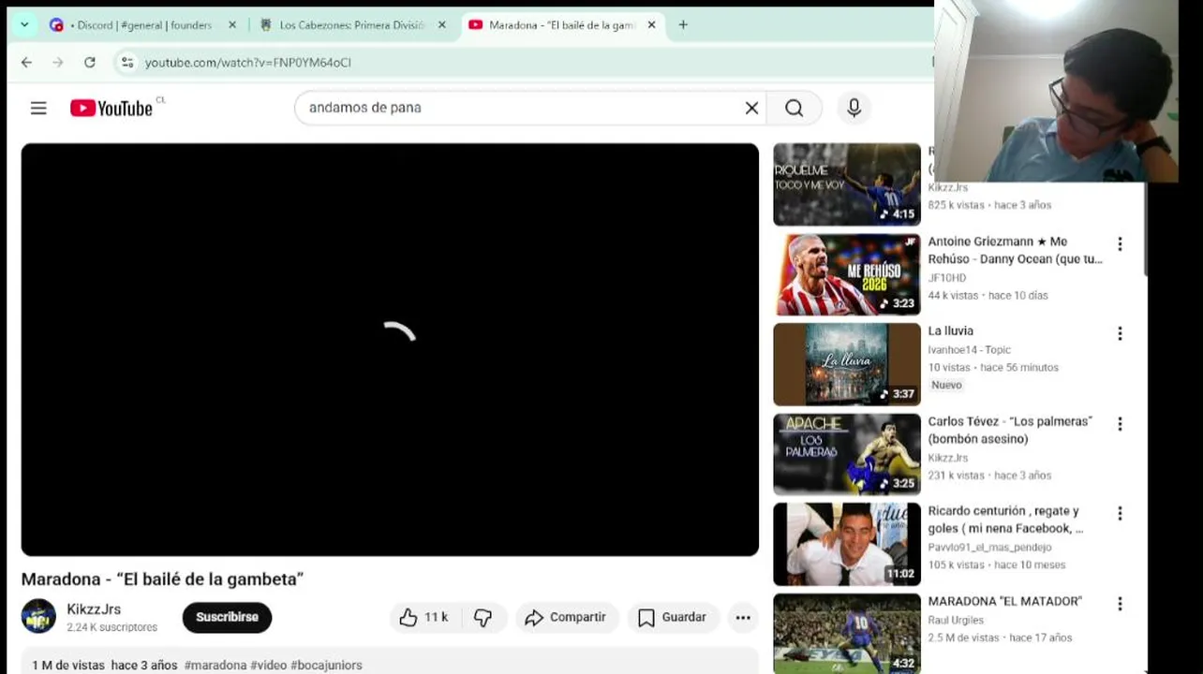Open MARADONA "EL MATADOR" title
Screen dimensions: 1203x674
(1004, 601)
